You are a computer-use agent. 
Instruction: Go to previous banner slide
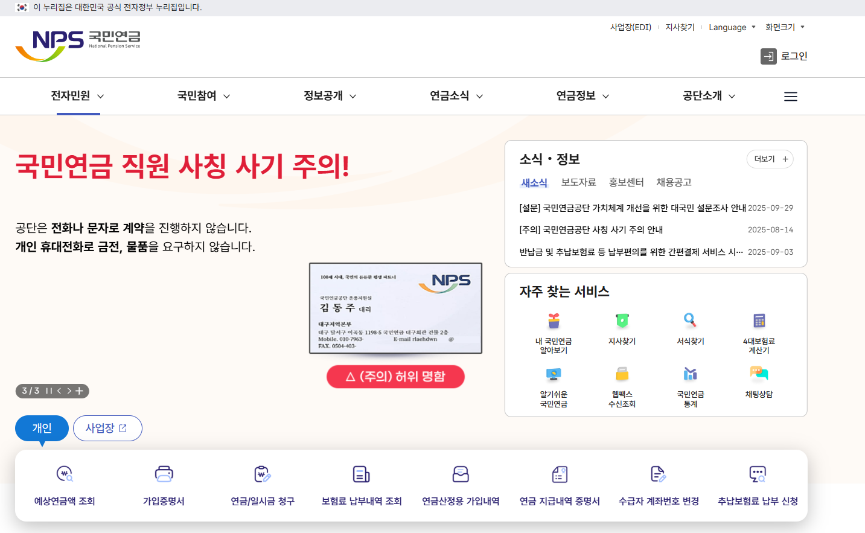tap(59, 391)
